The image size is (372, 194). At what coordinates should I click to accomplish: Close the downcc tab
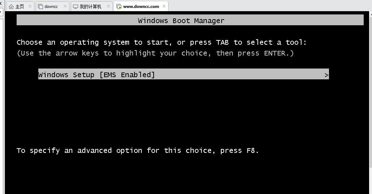[x=65, y=6]
